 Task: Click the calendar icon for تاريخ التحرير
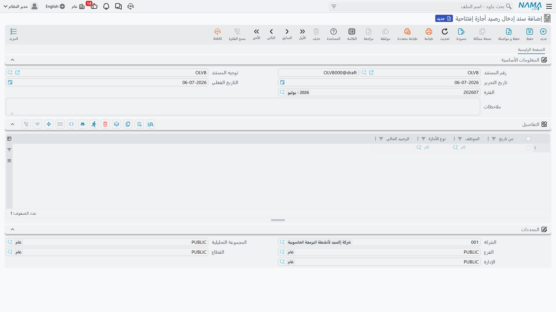pos(282,82)
